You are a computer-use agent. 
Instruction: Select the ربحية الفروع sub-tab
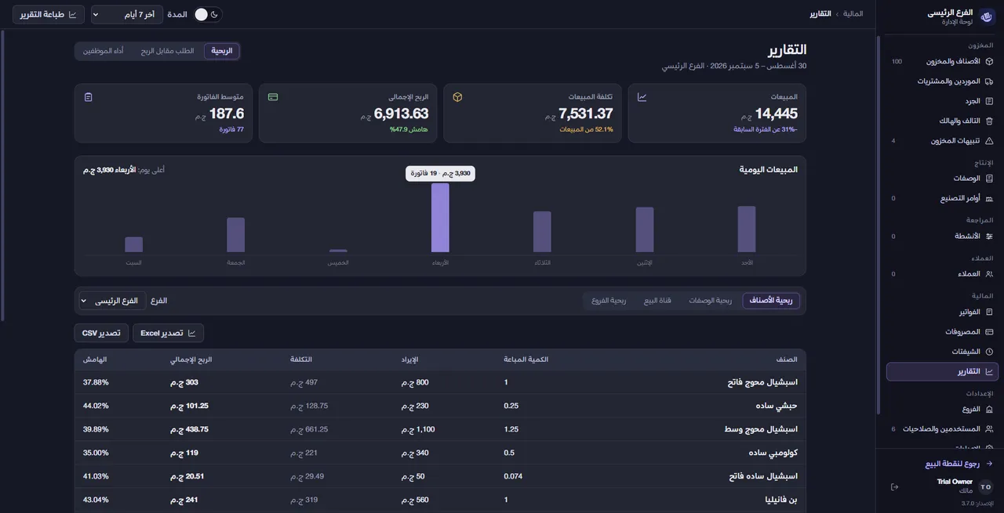tap(609, 301)
